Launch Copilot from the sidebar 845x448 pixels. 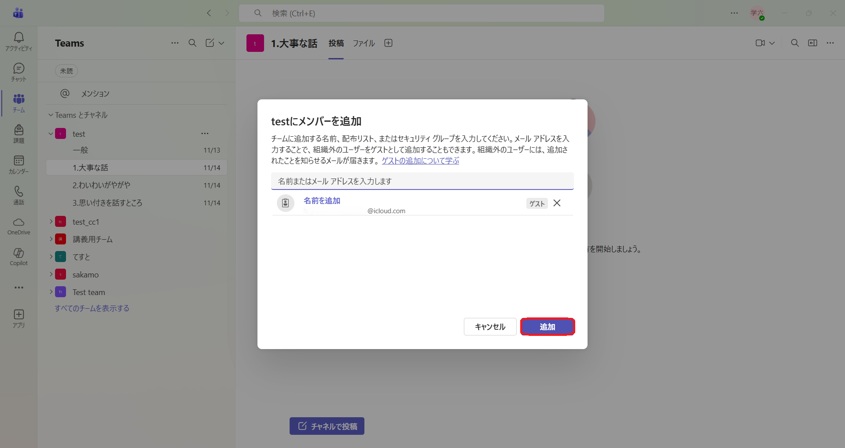18,257
